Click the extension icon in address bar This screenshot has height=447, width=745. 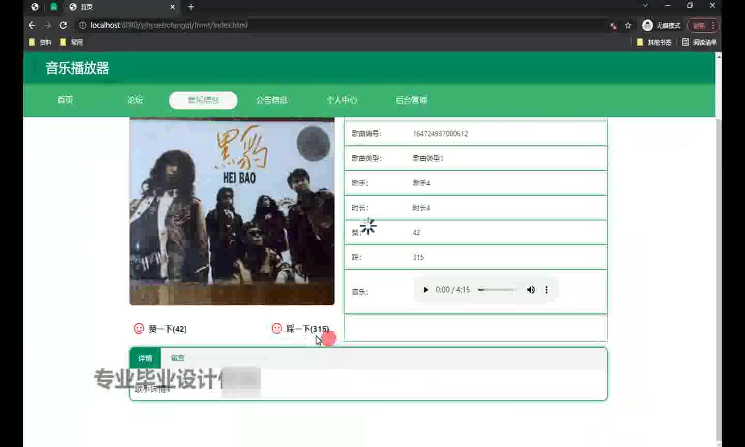[613, 25]
